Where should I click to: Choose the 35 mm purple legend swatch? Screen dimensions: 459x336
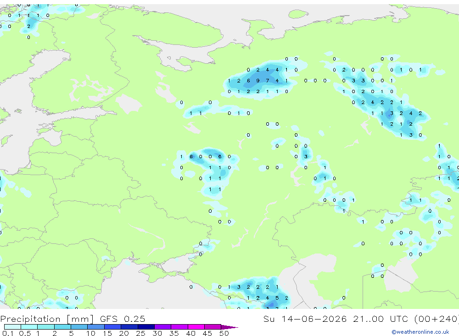click(179, 327)
